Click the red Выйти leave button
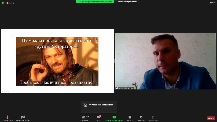This screenshot has height=122, width=217. point(211,118)
